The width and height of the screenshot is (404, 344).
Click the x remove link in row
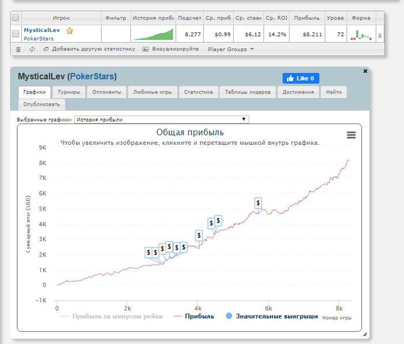(380, 35)
